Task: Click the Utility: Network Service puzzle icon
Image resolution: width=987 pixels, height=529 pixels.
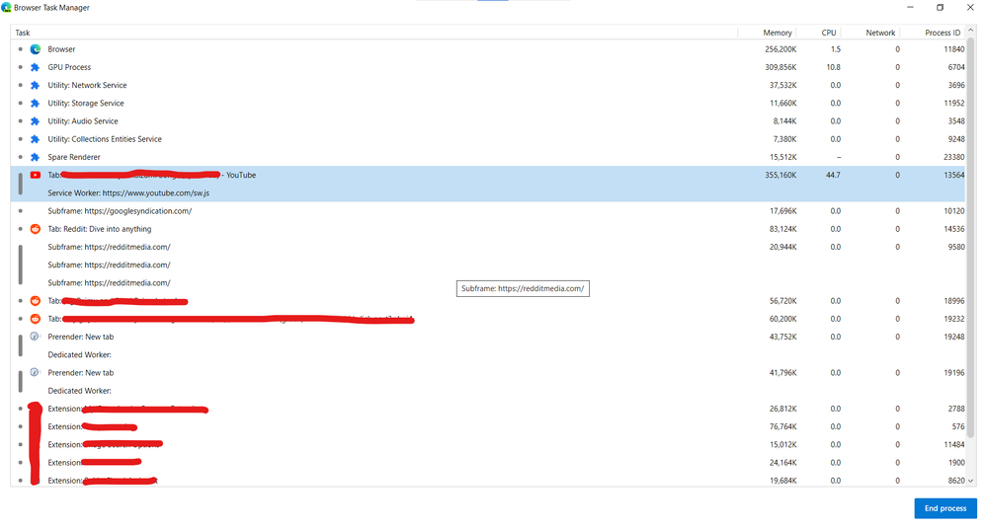Action: (36, 85)
